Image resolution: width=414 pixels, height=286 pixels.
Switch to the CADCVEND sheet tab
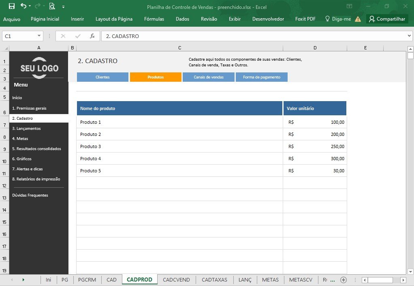point(176,280)
